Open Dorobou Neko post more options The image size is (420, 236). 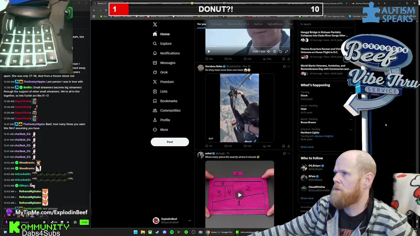click(x=288, y=67)
